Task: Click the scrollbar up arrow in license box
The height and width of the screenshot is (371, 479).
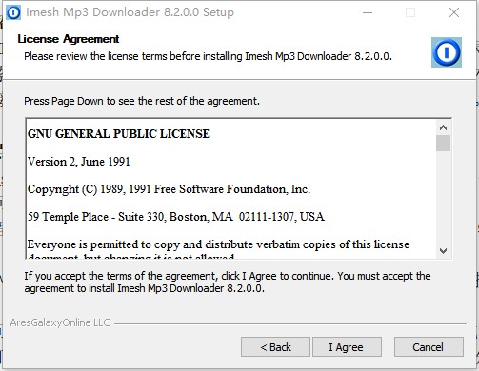Action: pyautogui.click(x=443, y=127)
